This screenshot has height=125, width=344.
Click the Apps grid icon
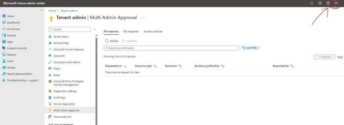pos(4,42)
